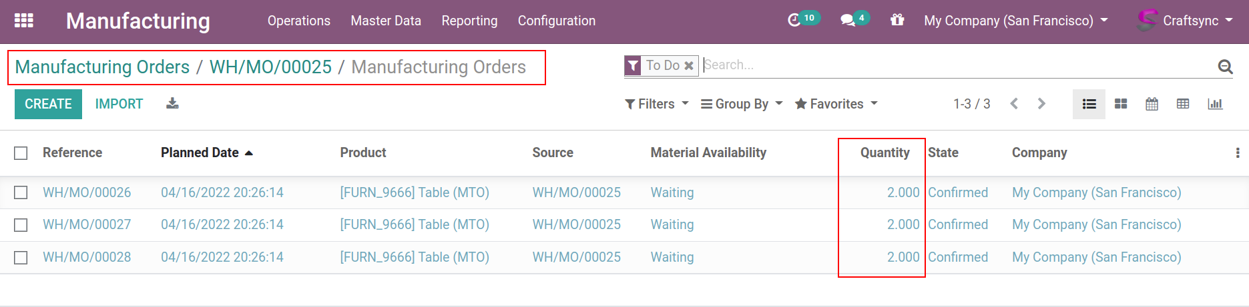Viewport: 1249px width, 307px height.
Task: Select the WH/MO/00026 row checkbox
Action: tap(21, 192)
